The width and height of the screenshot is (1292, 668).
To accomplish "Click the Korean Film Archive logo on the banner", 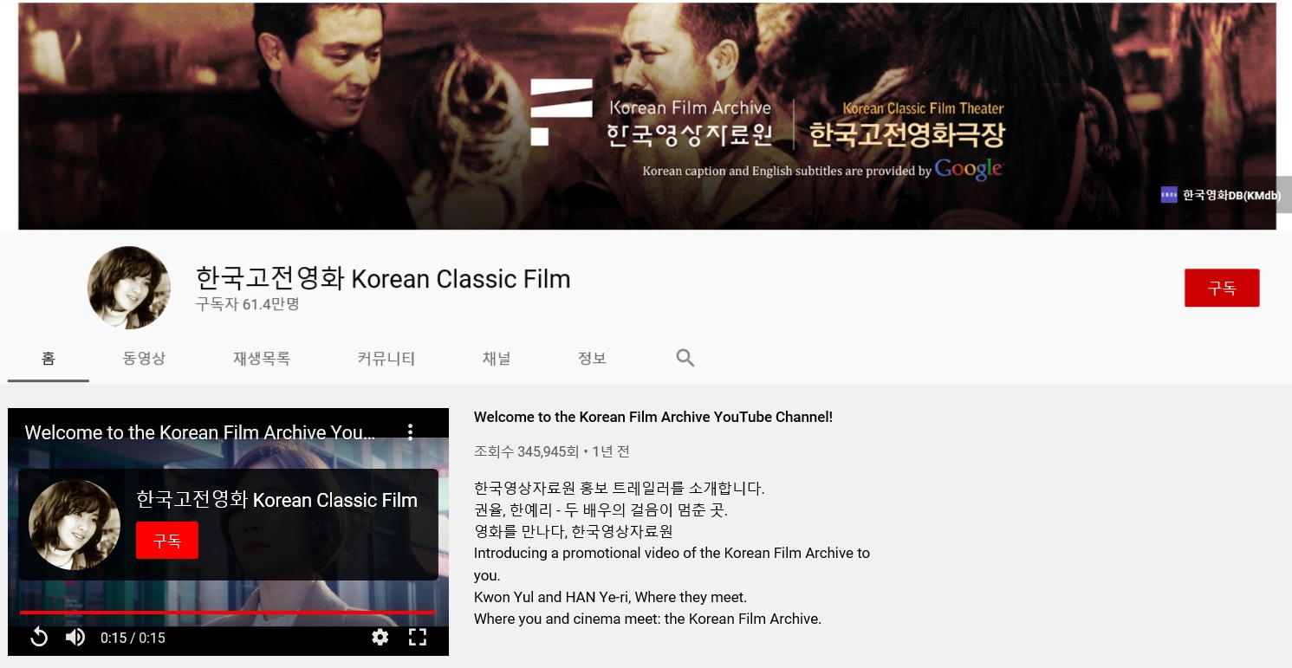I will click(x=562, y=112).
